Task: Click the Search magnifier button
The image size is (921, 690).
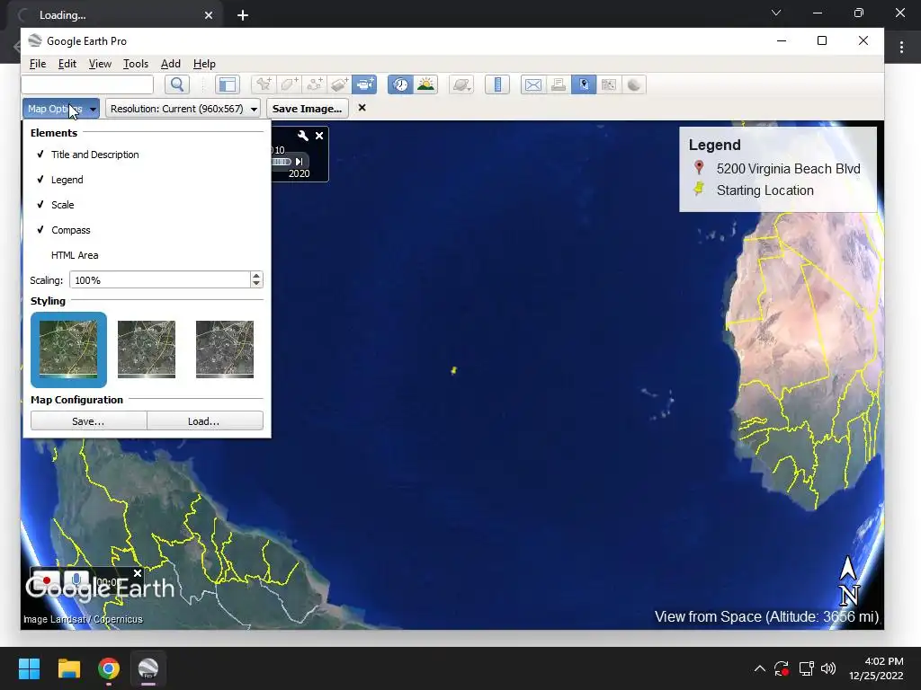Action: pos(177,84)
